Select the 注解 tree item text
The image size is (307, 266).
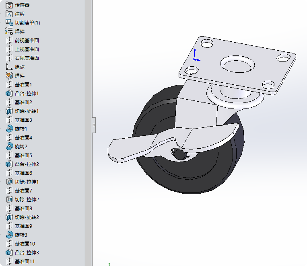coord(20,14)
